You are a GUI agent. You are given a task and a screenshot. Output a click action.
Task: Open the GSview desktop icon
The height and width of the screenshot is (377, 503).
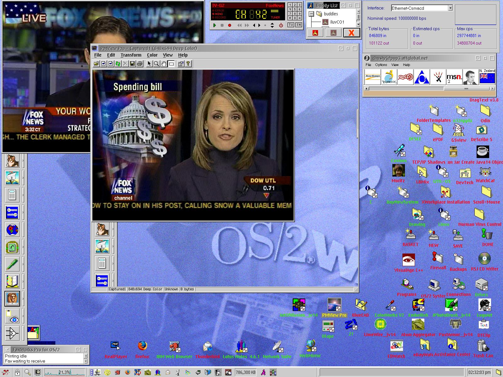pos(458,130)
